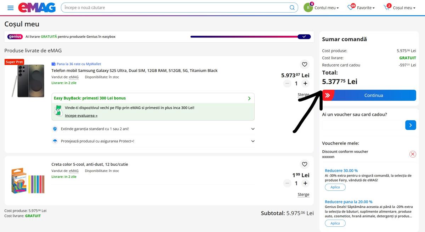Open Easy BuyBack green arrow
This screenshot has width=425, height=232.
pyautogui.click(x=249, y=98)
